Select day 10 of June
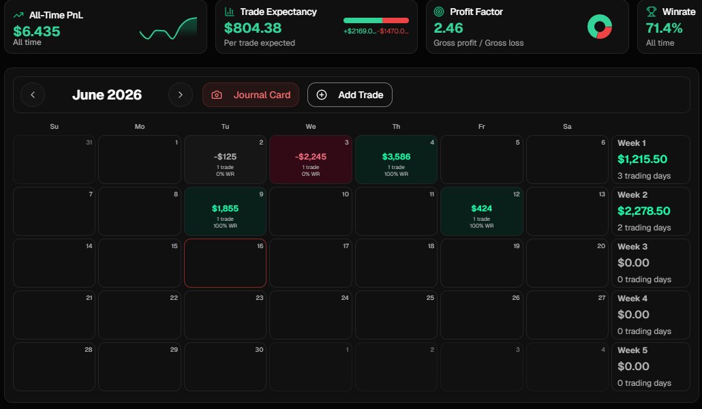The width and height of the screenshot is (702, 409). 311,211
